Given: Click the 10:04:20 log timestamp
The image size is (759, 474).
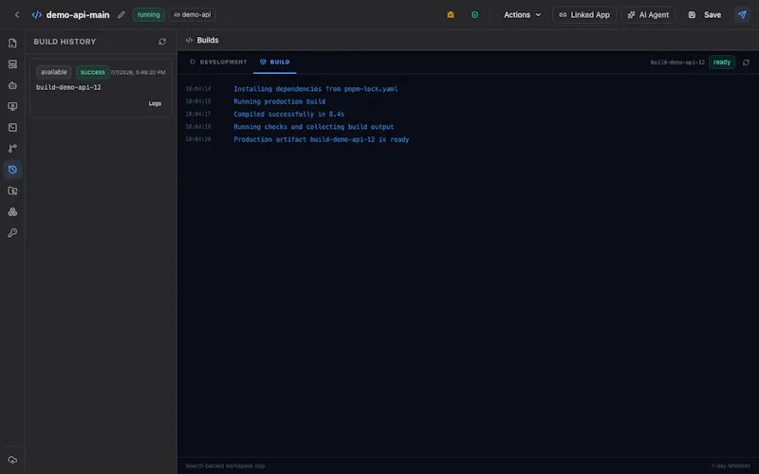Looking at the screenshot, I should pyautogui.click(x=198, y=139).
